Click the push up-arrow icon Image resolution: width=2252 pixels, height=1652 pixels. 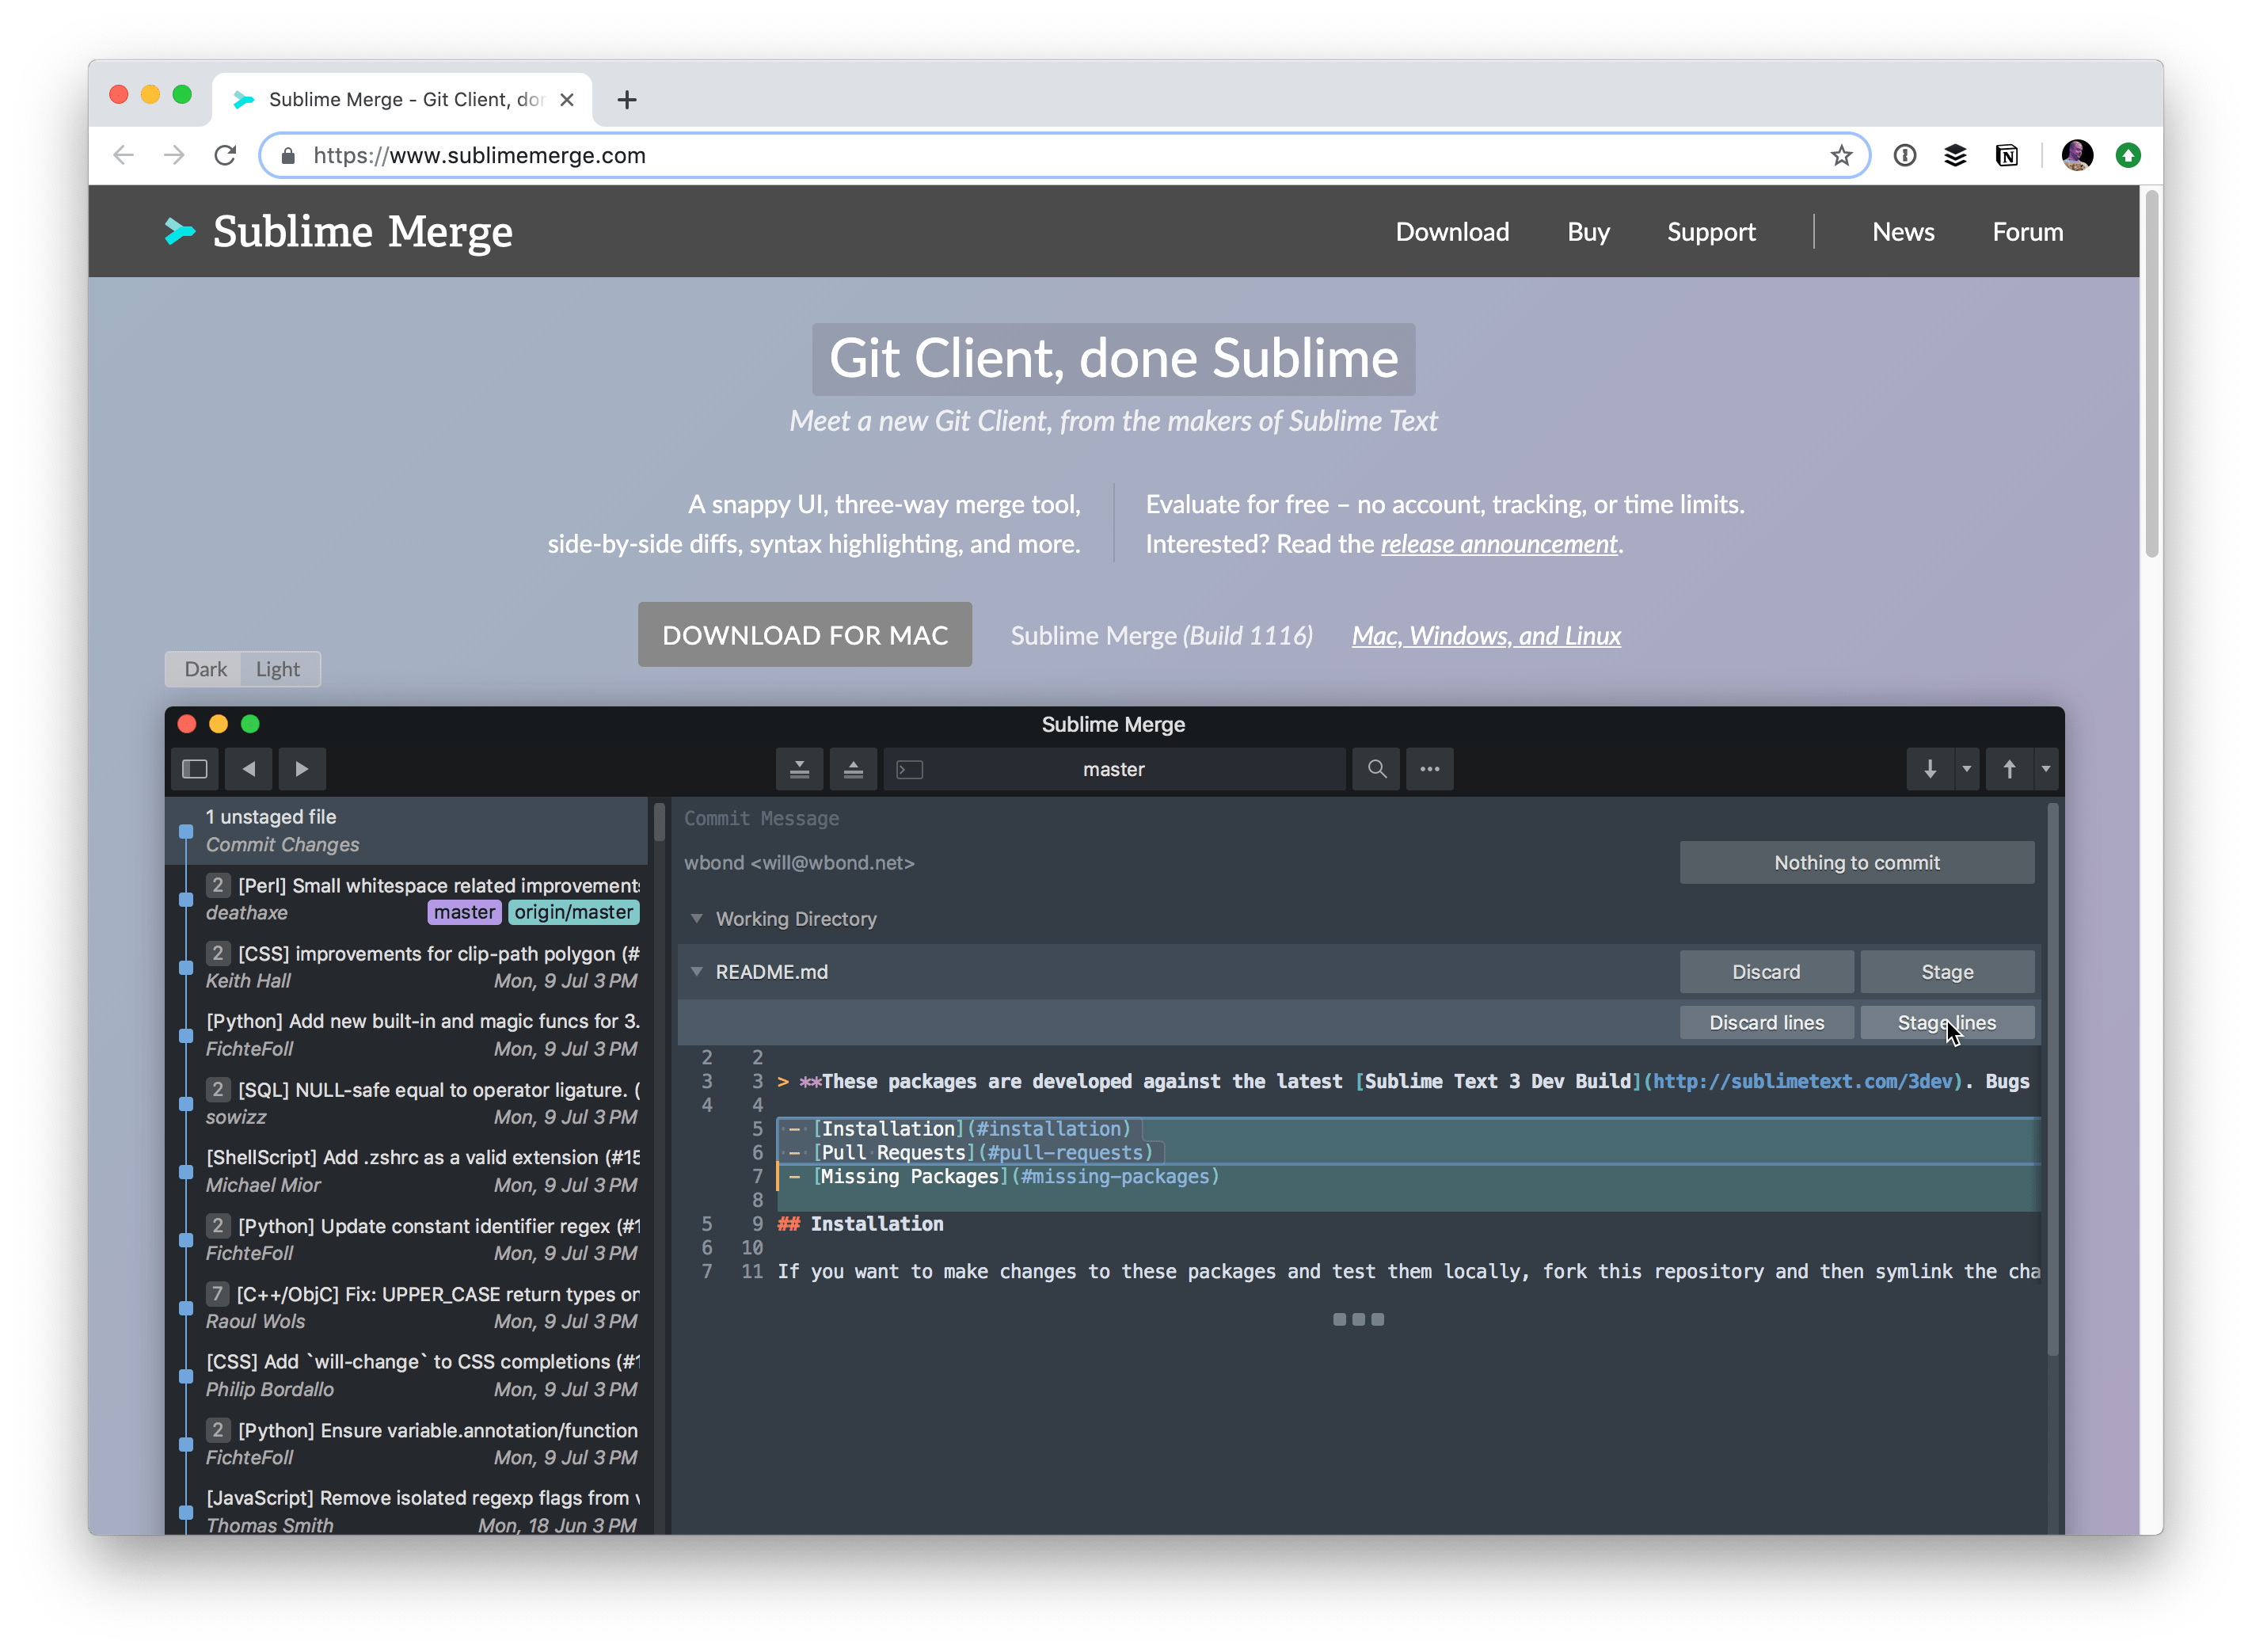[x=2009, y=769]
